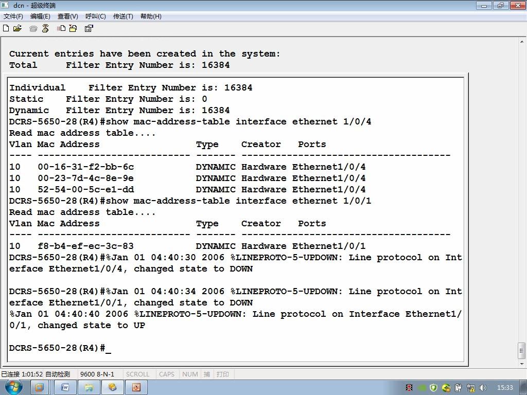Click the Open file toolbar icon
The height and width of the screenshot is (395, 527).
(x=17, y=28)
